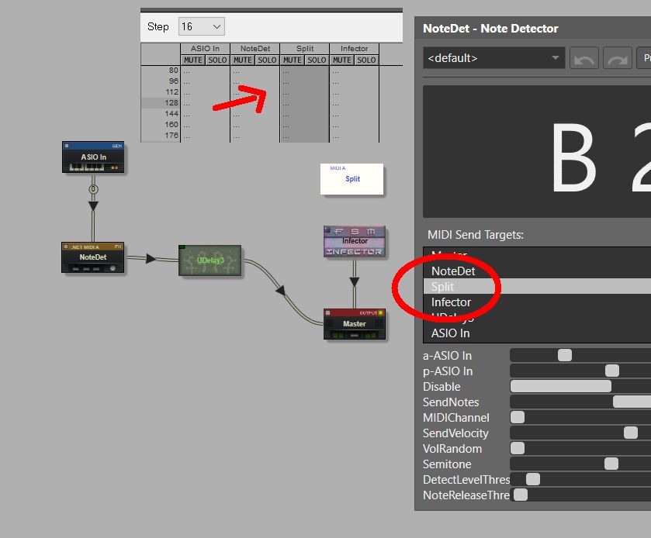Viewport: 651px width, 538px height.
Task: Toggle SOLO for the NoteDet column
Action: point(267,60)
